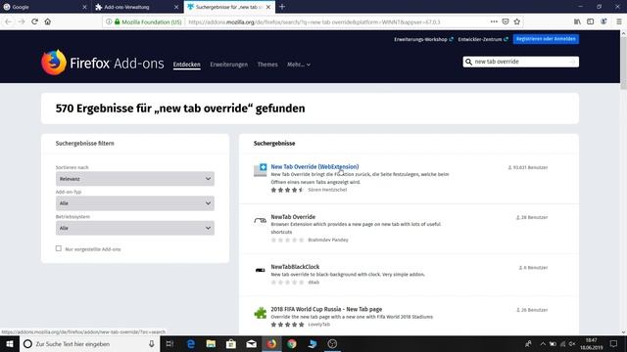
Task: Click the forward navigation arrow
Action: [x=22, y=22]
